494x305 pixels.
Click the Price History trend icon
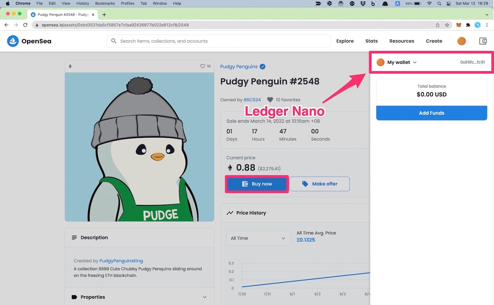(x=230, y=213)
